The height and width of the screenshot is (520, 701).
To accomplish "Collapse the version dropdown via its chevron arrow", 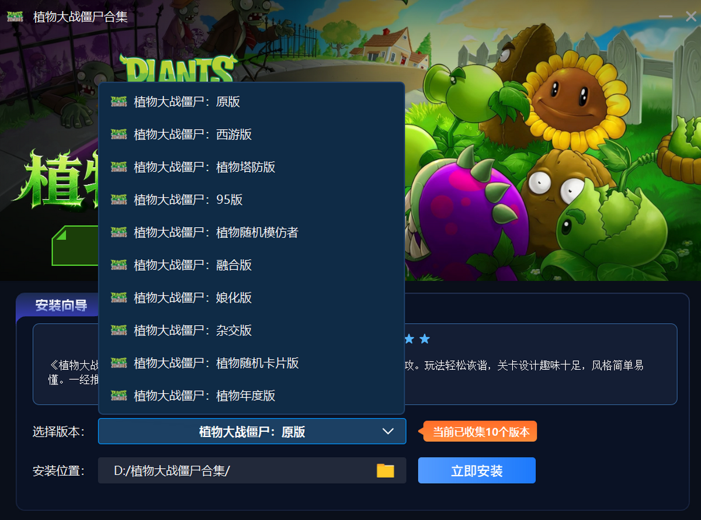I will click(x=388, y=432).
